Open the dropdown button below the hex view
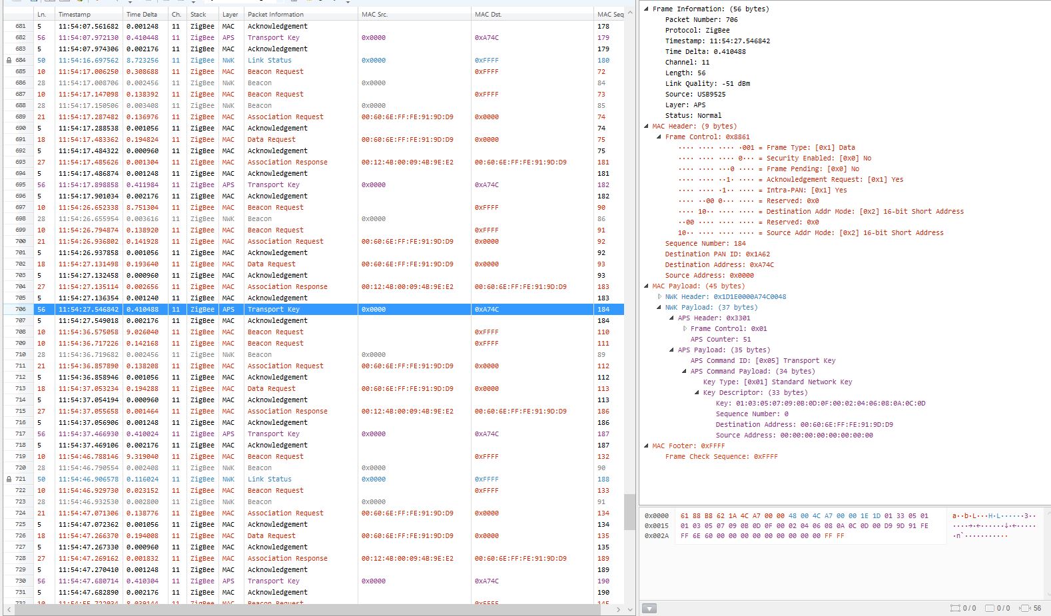This screenshot has width=1051, height=616. coord(649,608)
